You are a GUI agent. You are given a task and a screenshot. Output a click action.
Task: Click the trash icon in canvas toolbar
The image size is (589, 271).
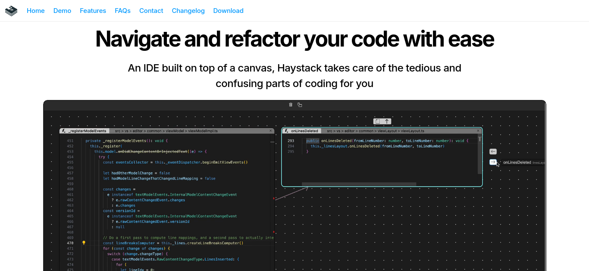tap(291, 105)
